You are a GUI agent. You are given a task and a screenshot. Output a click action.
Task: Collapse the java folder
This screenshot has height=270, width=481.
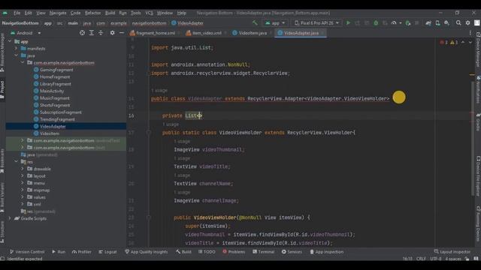coord(17,55)
